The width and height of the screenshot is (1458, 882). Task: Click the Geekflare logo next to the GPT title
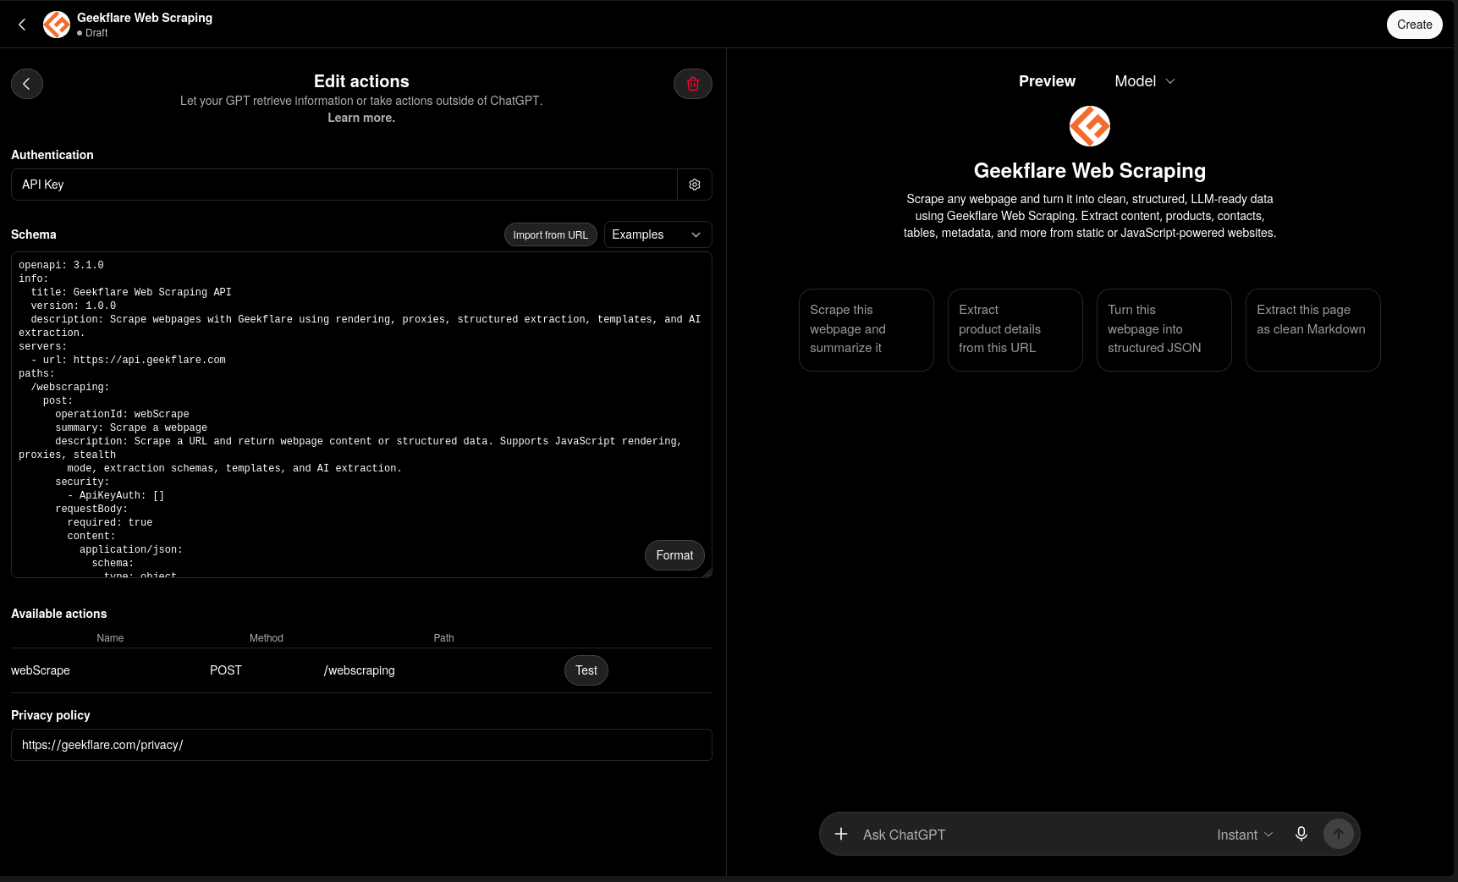[57, 25]
